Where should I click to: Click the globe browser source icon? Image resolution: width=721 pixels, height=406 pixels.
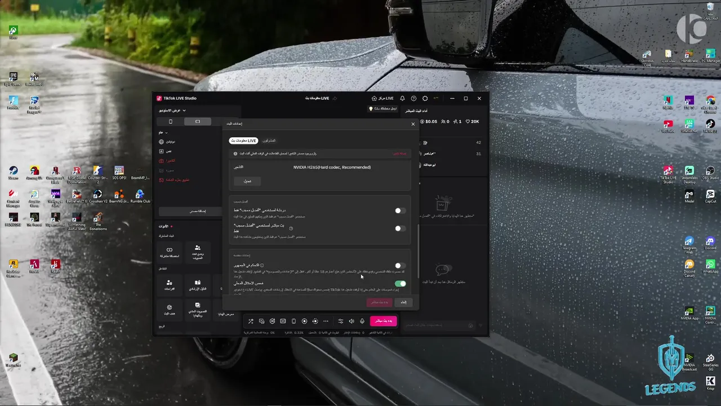pos(162,142)
